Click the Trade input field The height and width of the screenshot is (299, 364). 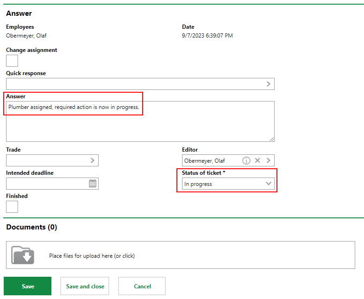(x=46, y=160)
